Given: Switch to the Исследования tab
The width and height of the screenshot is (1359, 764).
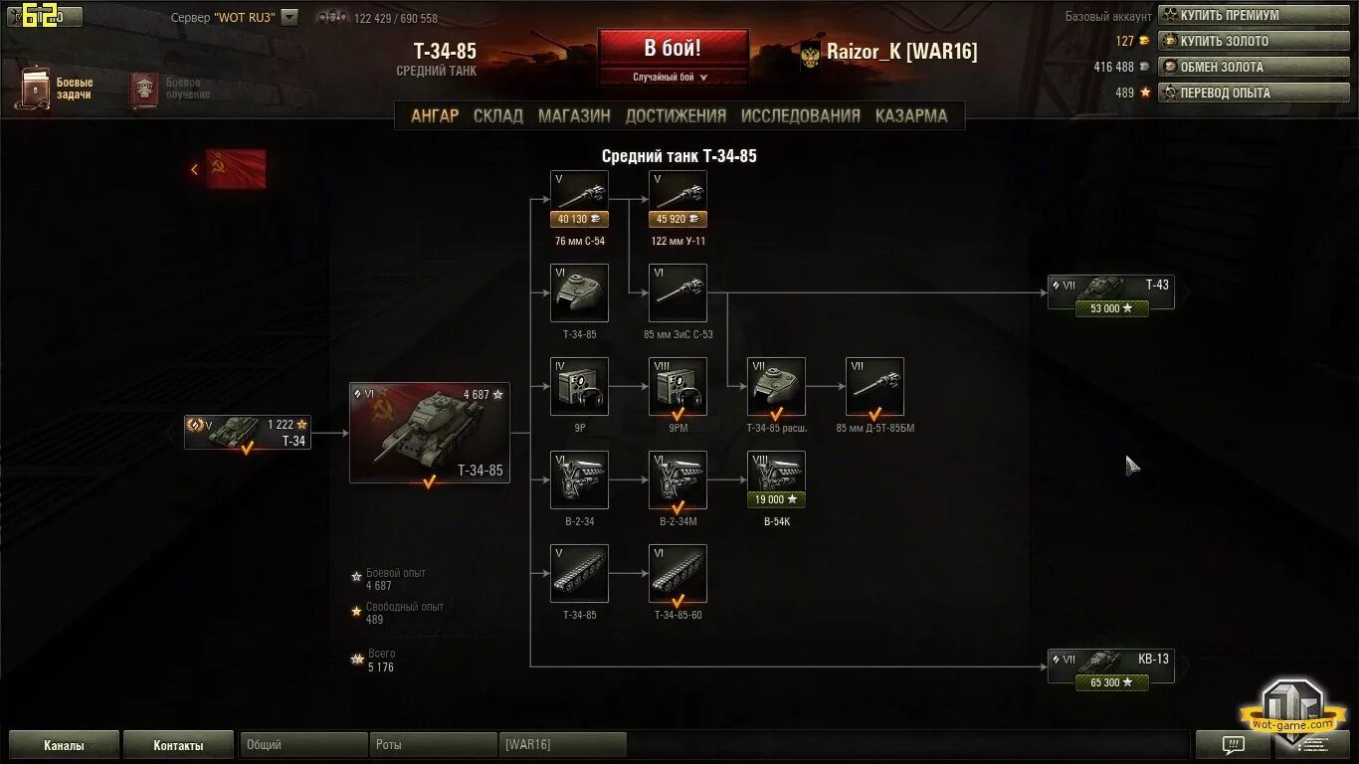Looking at the screenshot, I should pyautogui.click(x=800, y=115).
